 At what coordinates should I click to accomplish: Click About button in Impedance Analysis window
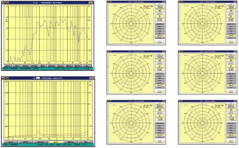[71, 142]
